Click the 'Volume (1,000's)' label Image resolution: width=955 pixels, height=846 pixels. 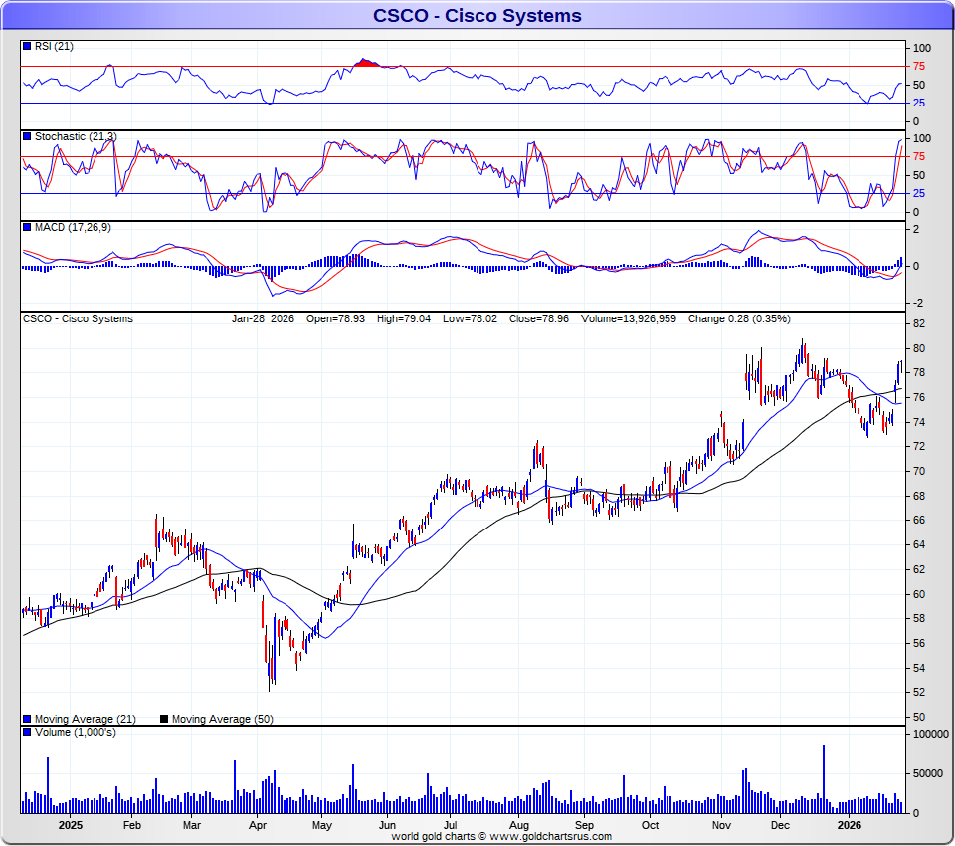[x=75, y=732]
